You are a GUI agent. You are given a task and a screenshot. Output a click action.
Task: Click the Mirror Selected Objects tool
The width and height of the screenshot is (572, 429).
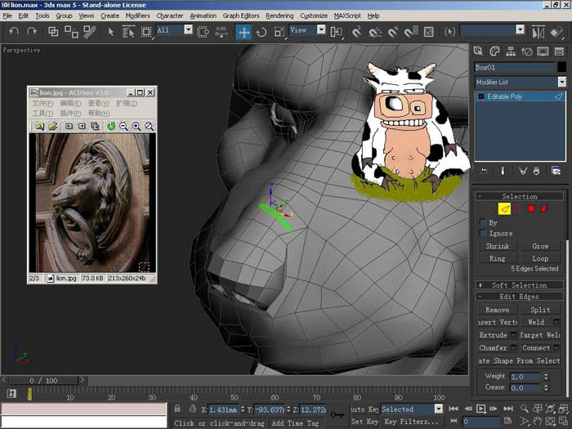click(538, 32)
